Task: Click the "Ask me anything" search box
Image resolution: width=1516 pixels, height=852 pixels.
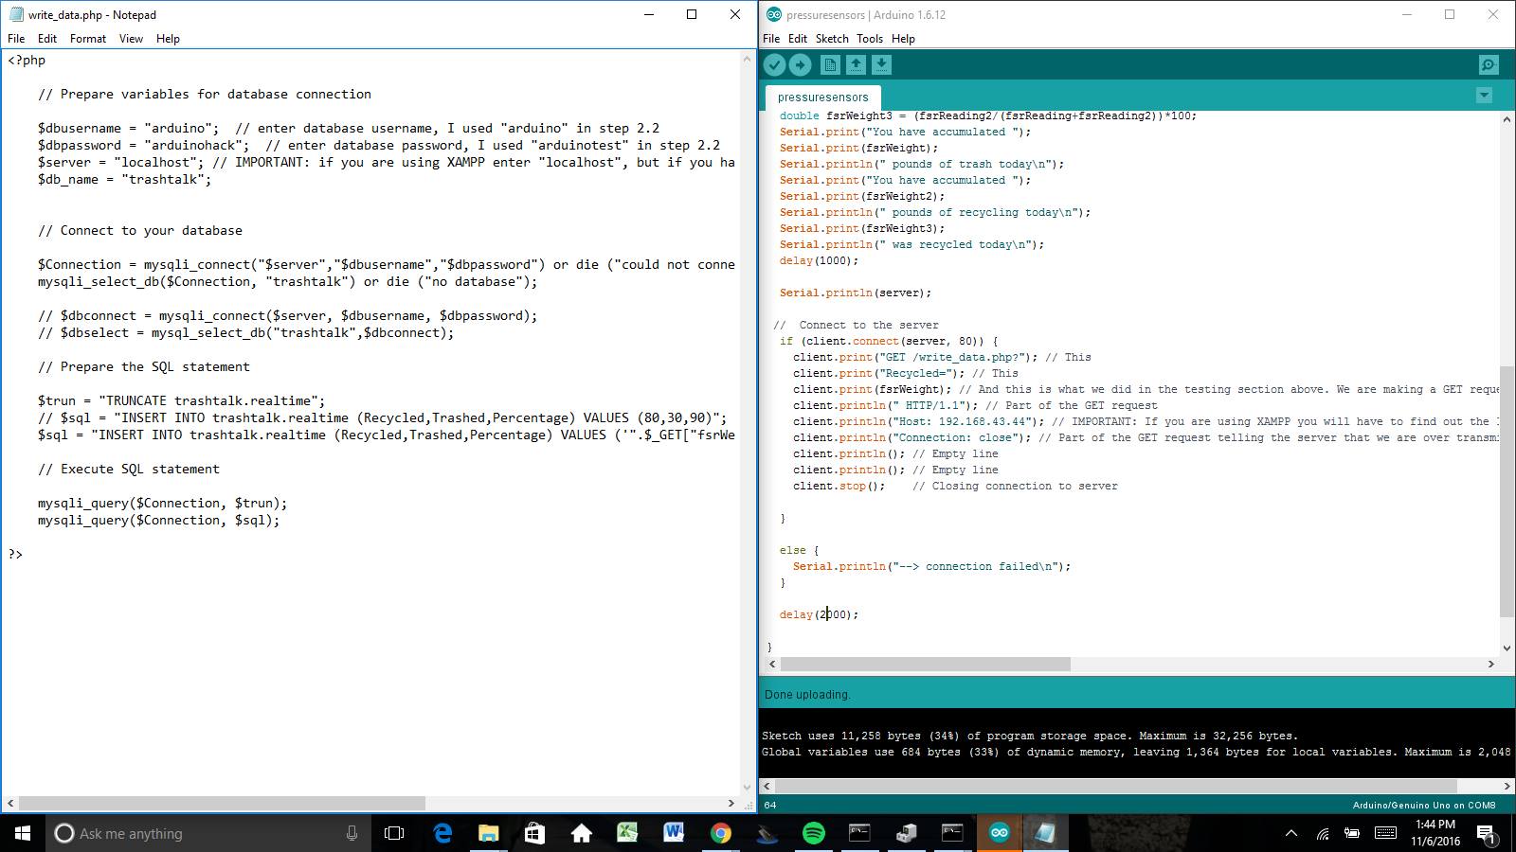Action: [x=208, y=833]
